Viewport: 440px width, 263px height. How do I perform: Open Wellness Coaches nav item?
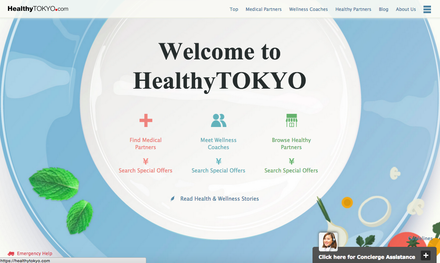click(308, 9)
